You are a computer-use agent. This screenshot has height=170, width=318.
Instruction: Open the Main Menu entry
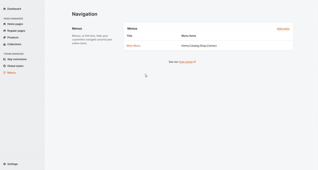click(x=133, y=46)
